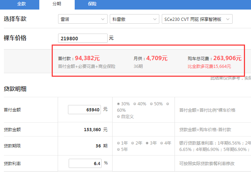Select the 60% down payment radio
The width and height of the screenshot is (251, 175).
(x=167, y=104)
